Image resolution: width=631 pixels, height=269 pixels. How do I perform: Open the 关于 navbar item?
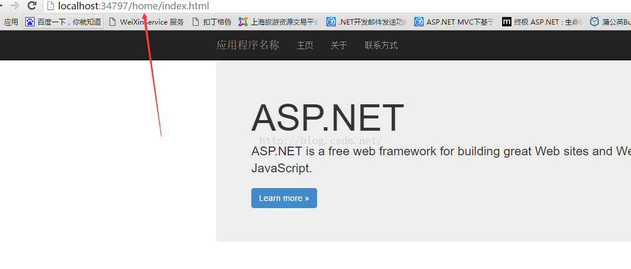(339, 46)
